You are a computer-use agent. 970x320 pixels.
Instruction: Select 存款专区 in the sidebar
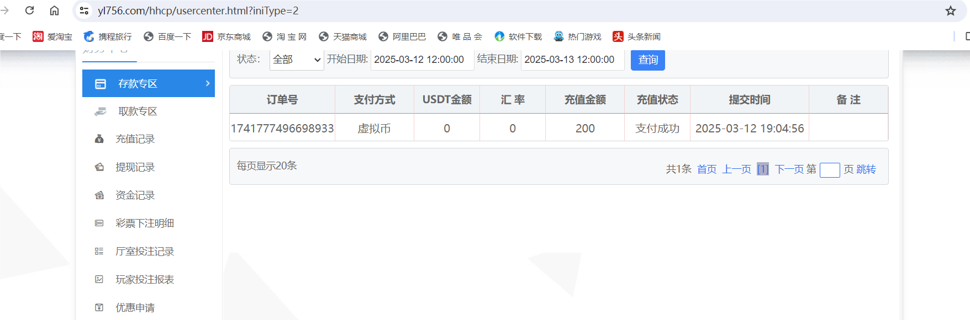pyautogui.click(x=149, y=83)
